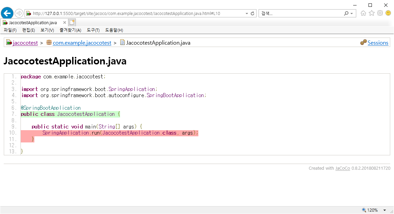This screenshot has height=214, width=394.
Task: Maximize the browser window
Action: pyautogui.click(x=370, y=5)
